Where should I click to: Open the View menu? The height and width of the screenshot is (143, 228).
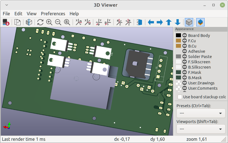tap(31, 14)
